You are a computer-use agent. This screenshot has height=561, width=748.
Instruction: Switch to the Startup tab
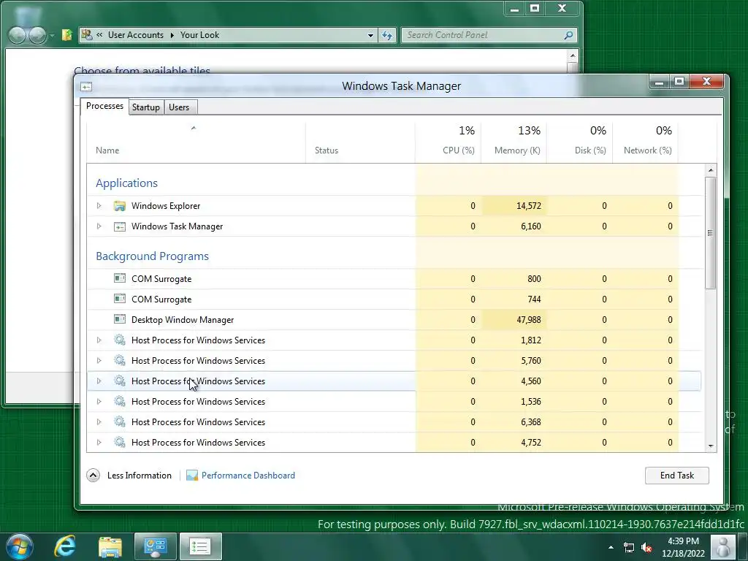tap(146, 107)
